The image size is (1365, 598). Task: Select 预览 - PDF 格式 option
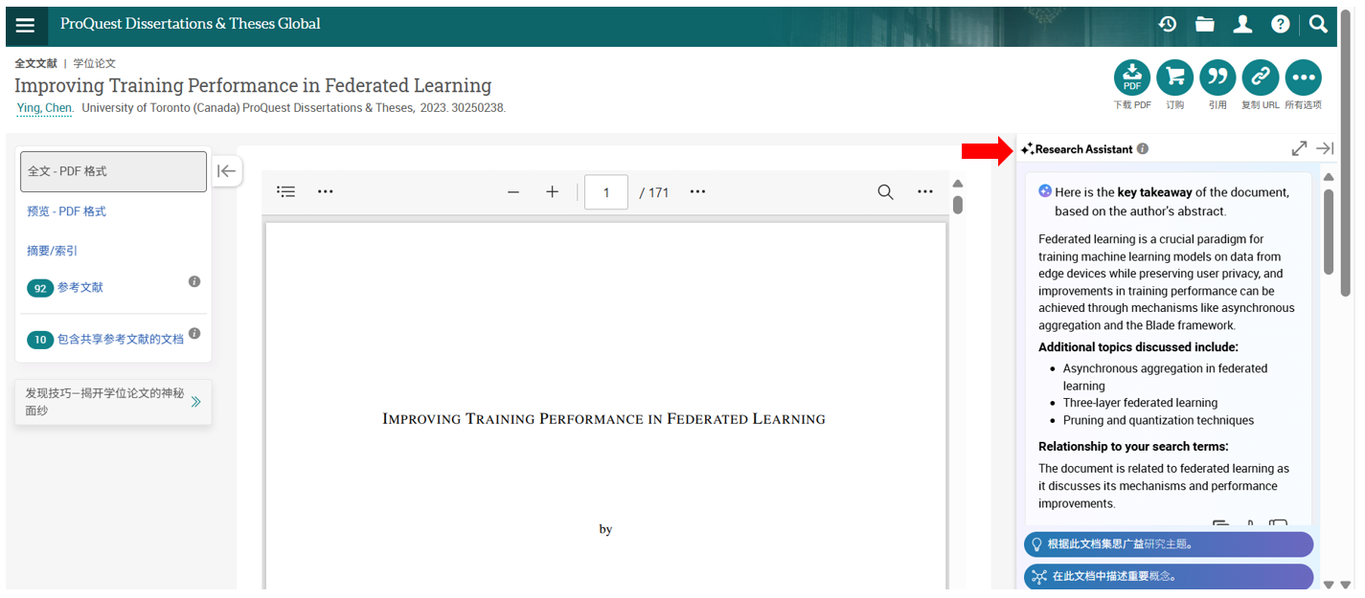[x=66, y=211]
